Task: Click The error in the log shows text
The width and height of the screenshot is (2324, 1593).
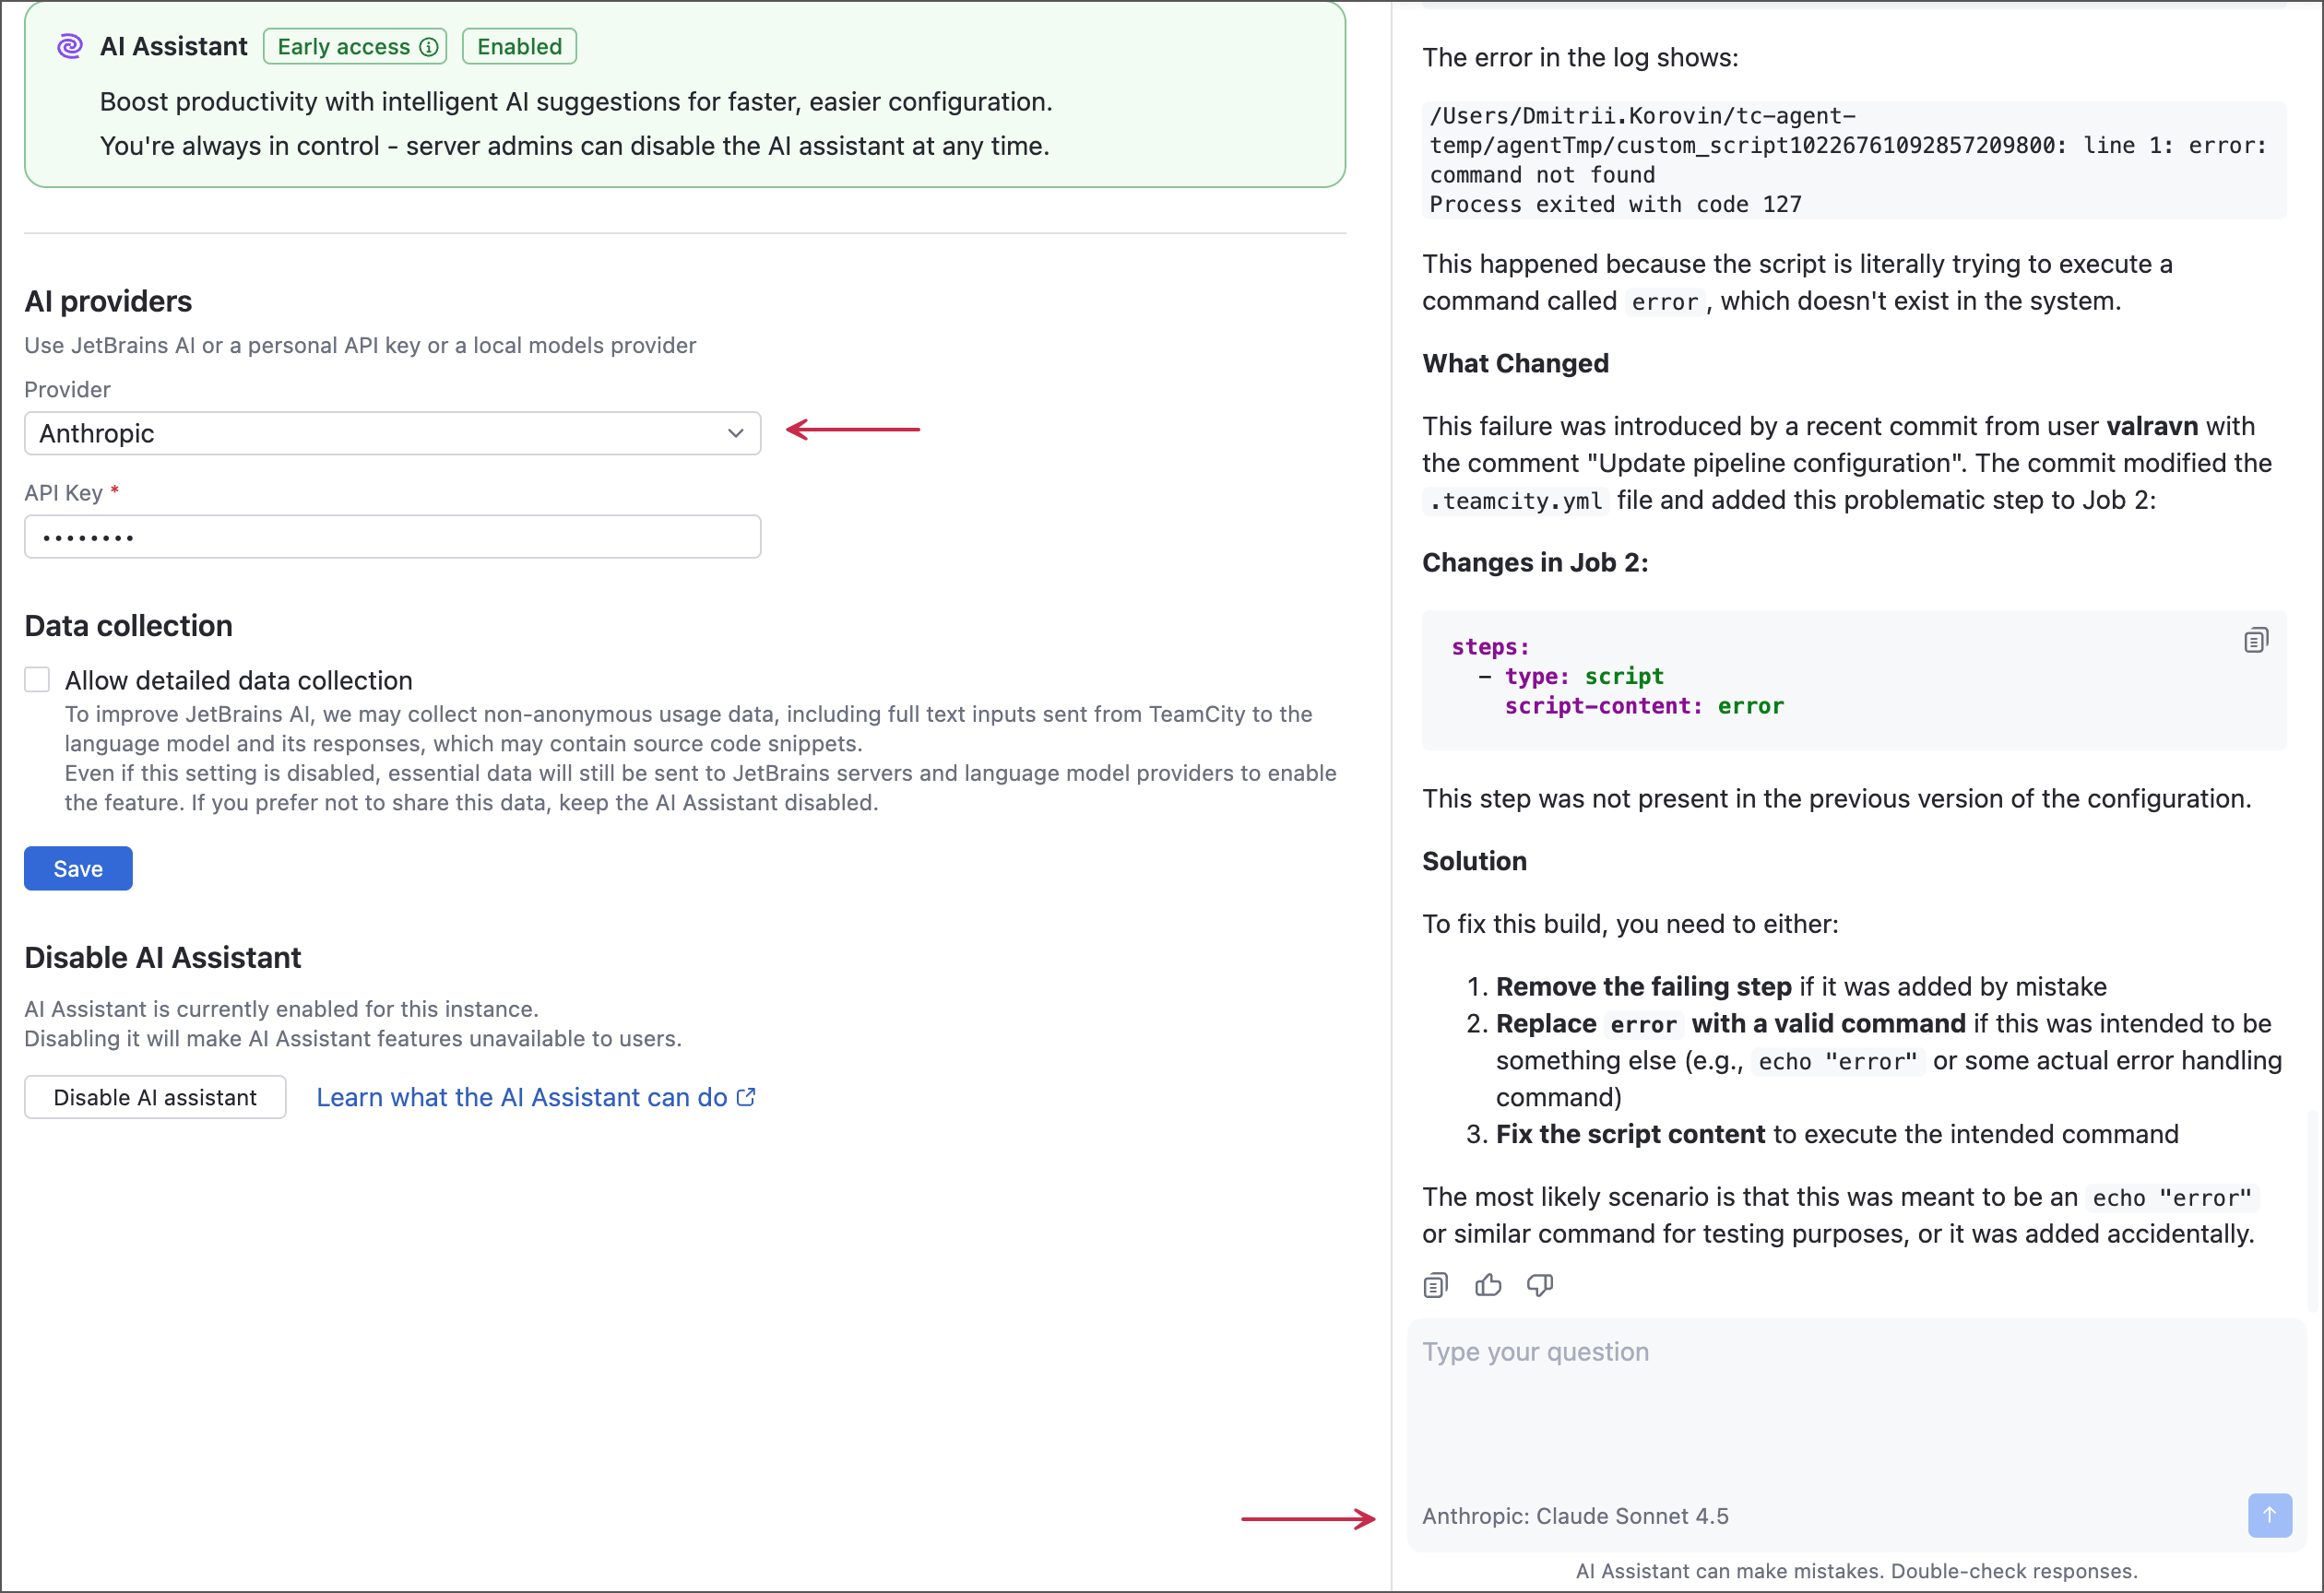Action: pos(1580,57)
